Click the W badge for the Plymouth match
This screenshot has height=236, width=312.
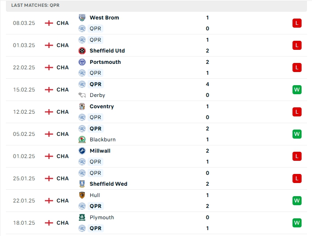click(x=297, y=223)
